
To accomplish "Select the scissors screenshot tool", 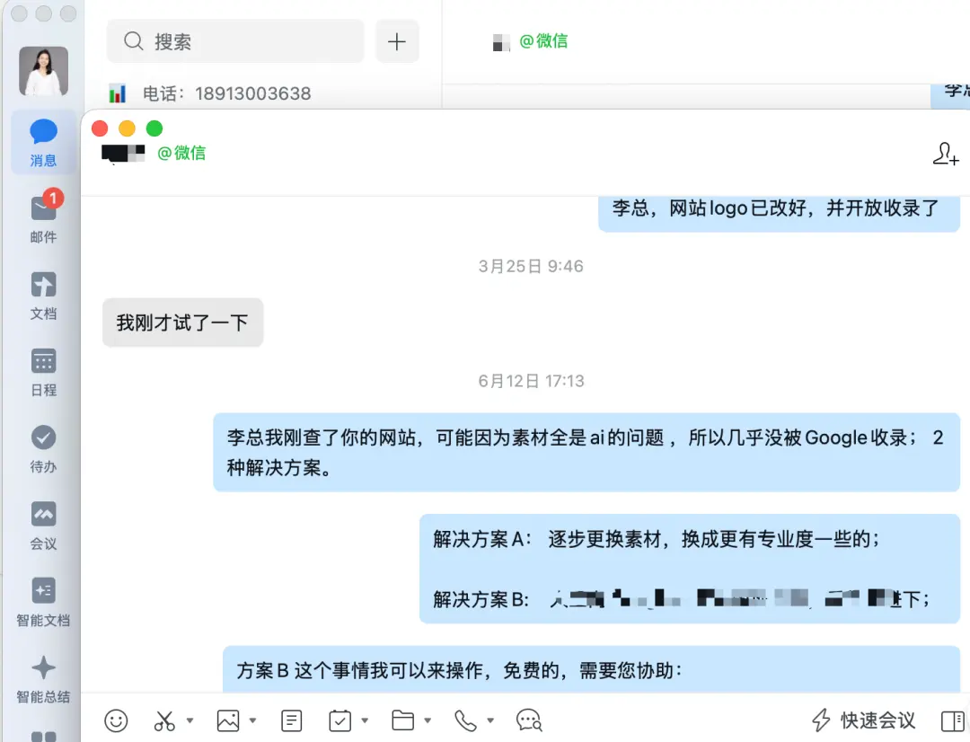I will coord(164,720).
